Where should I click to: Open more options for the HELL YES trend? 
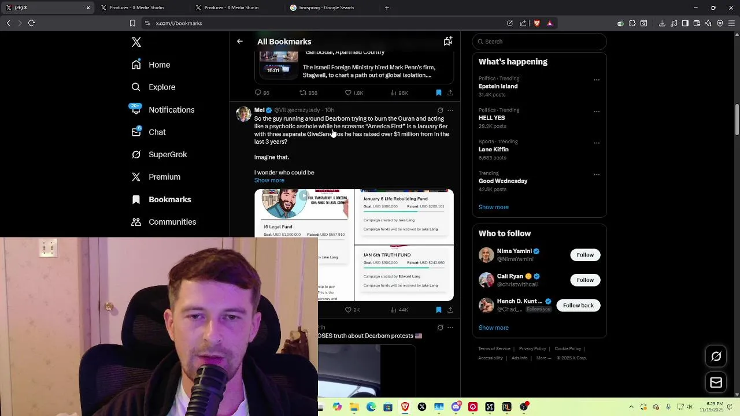[x=597, y=111]
